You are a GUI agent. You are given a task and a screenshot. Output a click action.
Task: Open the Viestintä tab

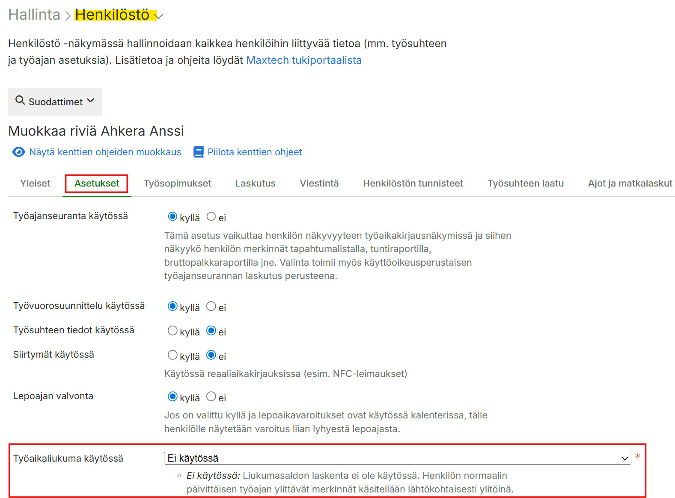319,184
